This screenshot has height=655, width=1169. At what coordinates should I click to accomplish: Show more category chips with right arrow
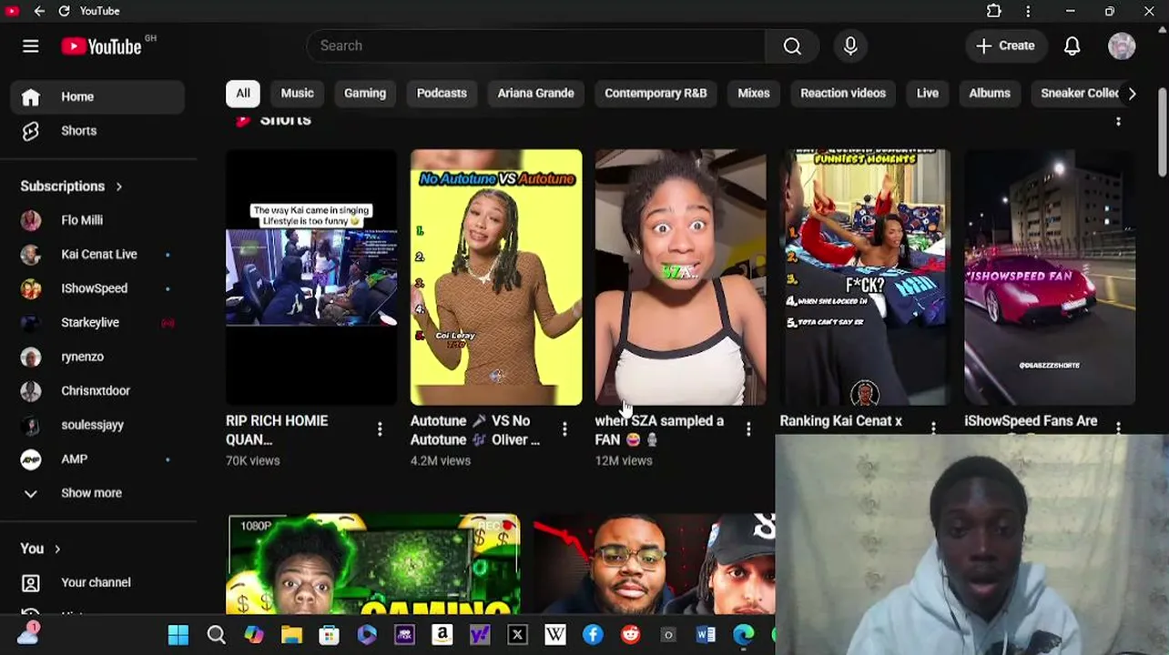pyautogui.click(x=1132, y=93)
